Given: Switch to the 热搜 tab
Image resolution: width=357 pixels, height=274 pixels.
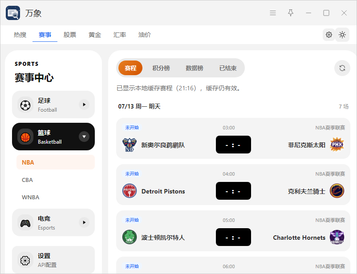Looking at the screenshot, I should pyautogui.click(x=20, y=35).
